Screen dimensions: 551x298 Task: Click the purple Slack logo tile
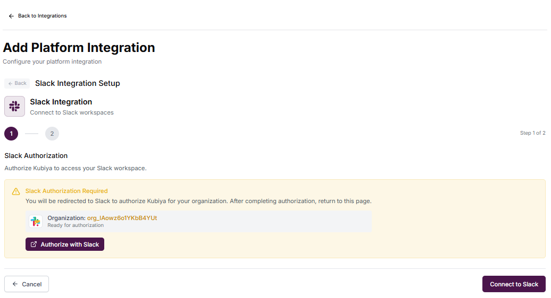click(14, 106)
